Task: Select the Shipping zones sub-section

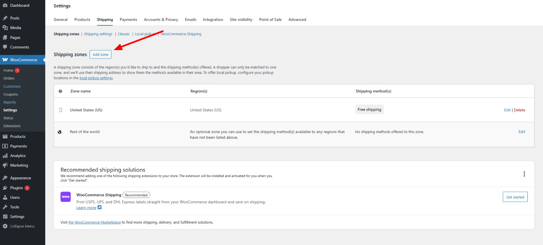Action: point(67,34)
